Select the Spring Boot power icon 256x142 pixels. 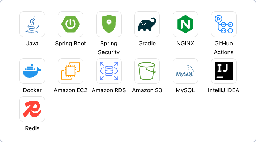[x=71, y=24]
